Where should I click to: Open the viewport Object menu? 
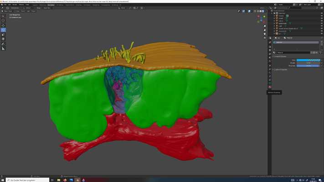pyautogui.click(x=33, y=11)
